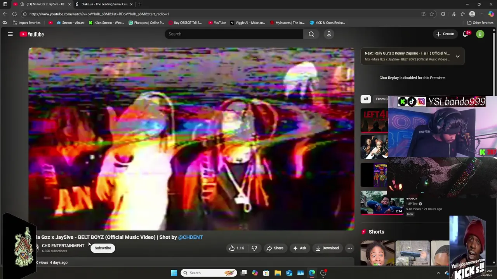Click the video player to pause

191,139
